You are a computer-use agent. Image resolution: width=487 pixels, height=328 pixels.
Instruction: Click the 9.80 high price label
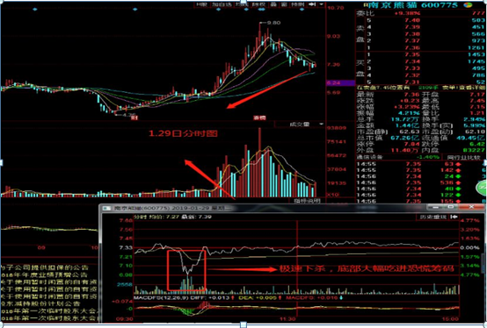click(274, 23)
